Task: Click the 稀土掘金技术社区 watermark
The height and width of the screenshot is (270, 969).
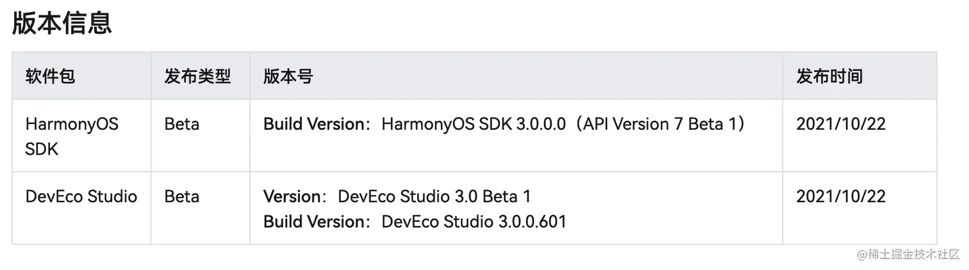Action: click(908, 253)
